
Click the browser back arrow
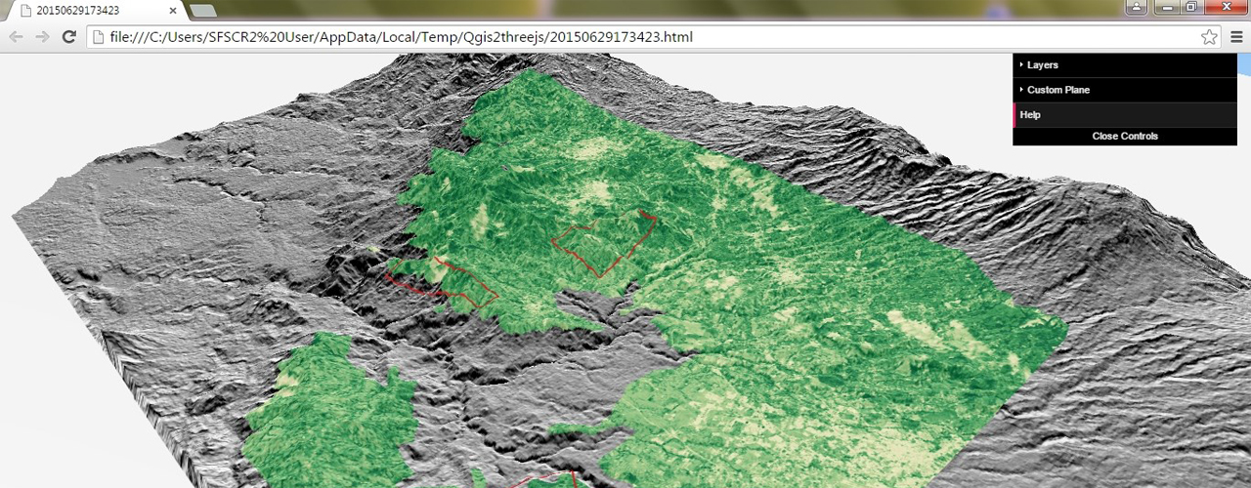16,37
